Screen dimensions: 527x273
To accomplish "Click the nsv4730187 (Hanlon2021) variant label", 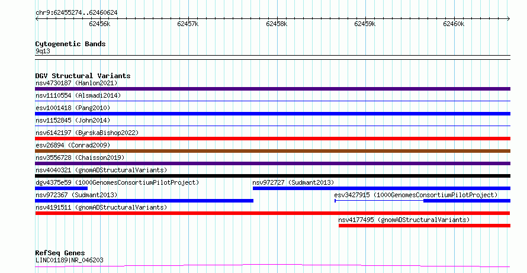I will 76,83.
